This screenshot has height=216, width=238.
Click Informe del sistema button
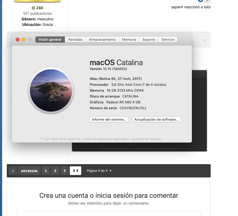[x=109, y=119]
